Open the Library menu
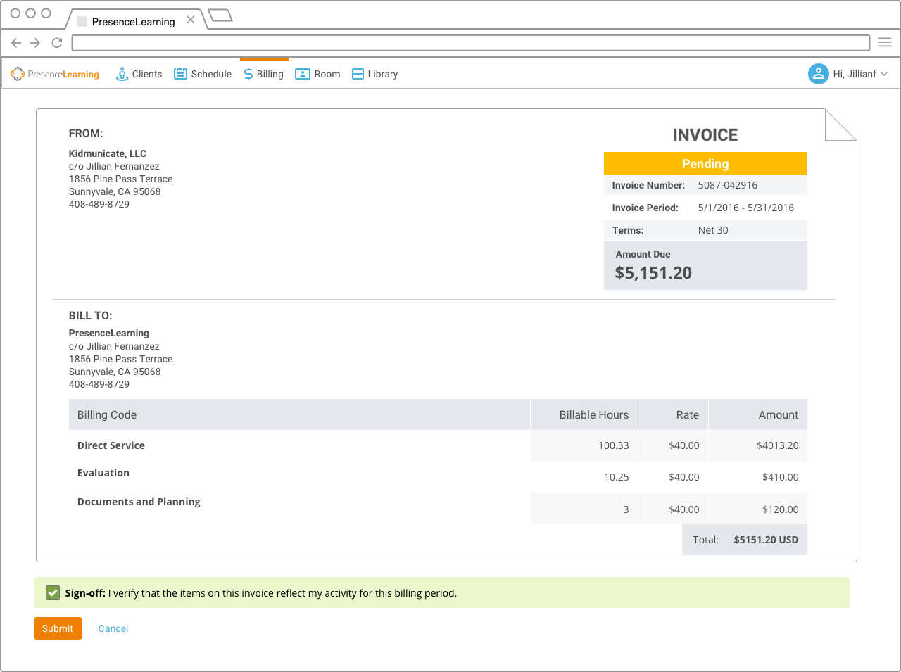Image resolution: width=901 pixels, height=672 pixels. [374, 74]
